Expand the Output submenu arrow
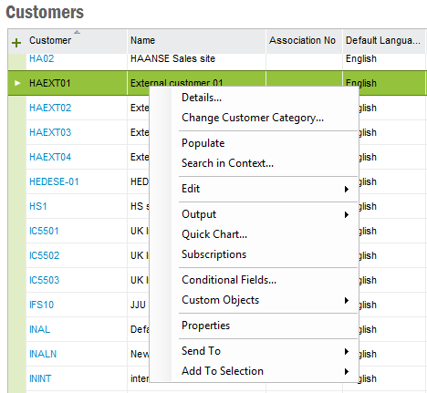This screenshot has height=393, width=427. point(347,214)
